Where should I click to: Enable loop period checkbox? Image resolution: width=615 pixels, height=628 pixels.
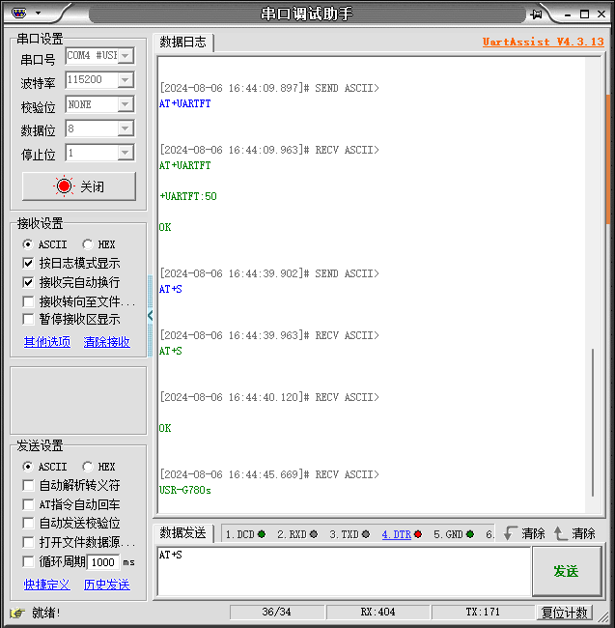point(28,561)
